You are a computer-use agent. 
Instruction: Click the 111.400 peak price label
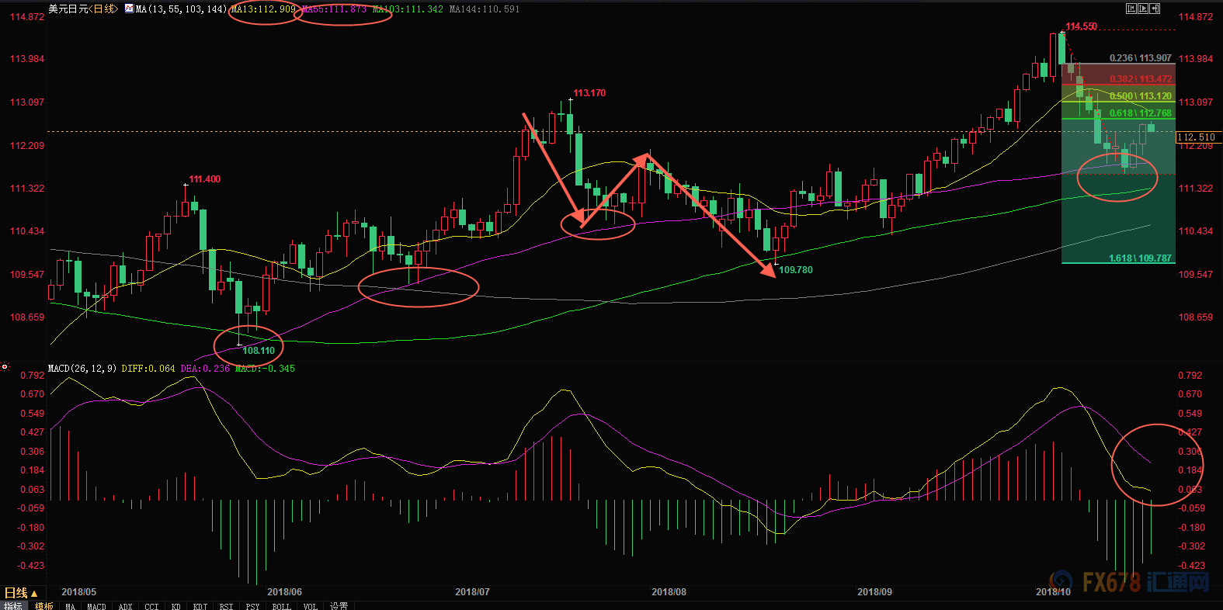204,179
